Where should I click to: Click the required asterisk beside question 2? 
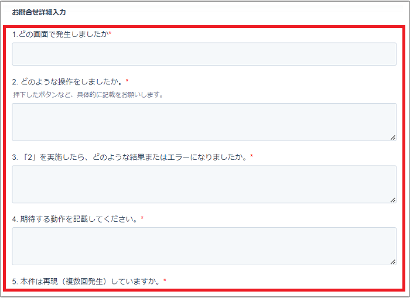[127, 81]
